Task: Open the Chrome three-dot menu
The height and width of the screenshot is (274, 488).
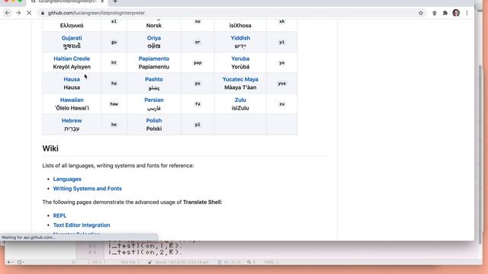Action: (x=467, y=13)
